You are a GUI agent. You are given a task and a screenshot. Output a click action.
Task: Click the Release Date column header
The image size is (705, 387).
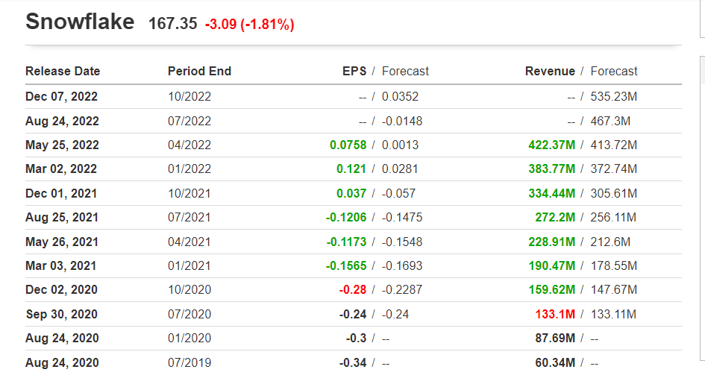(63, 71)
